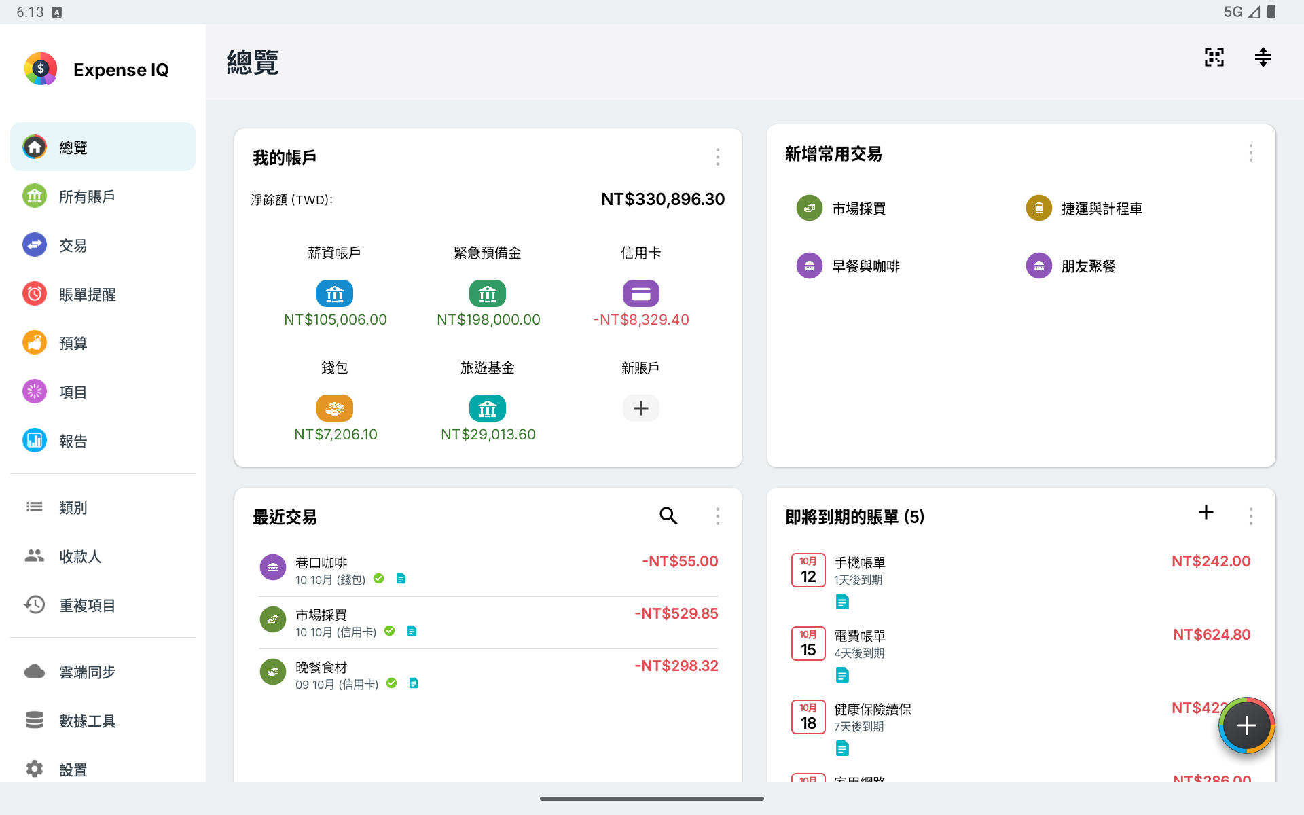Open 最近交易 card overflow menu

(x=717, y=516)
